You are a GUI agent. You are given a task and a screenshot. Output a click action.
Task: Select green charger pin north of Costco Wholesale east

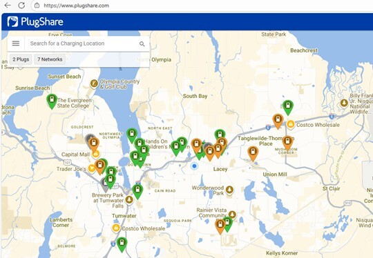click(288, 108)
